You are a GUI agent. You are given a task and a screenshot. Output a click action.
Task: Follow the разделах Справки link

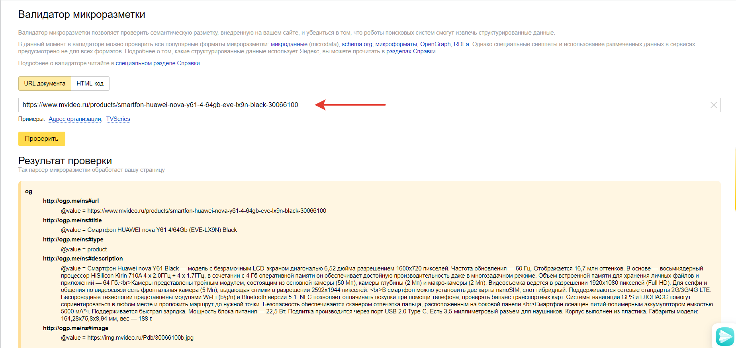[x=411, y=51]
